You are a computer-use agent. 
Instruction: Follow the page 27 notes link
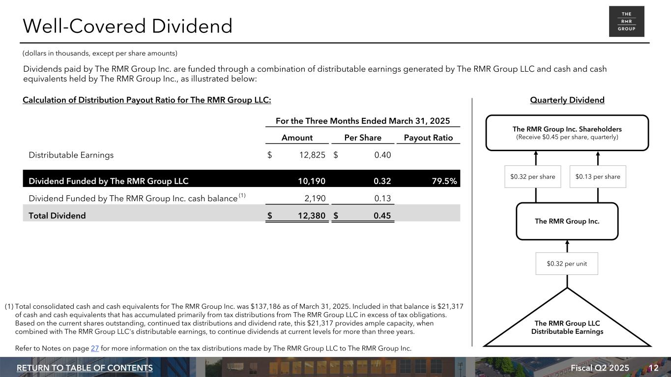95,349
